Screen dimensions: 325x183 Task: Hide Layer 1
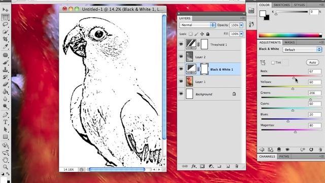pyautogui.click(x=181, y=81)
